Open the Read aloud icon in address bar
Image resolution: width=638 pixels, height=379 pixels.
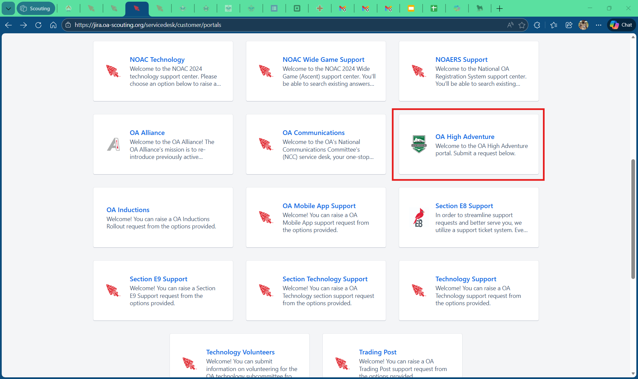(510, 25)
